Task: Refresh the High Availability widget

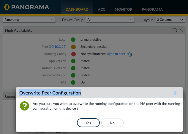Action: click(x=175, y=30)
